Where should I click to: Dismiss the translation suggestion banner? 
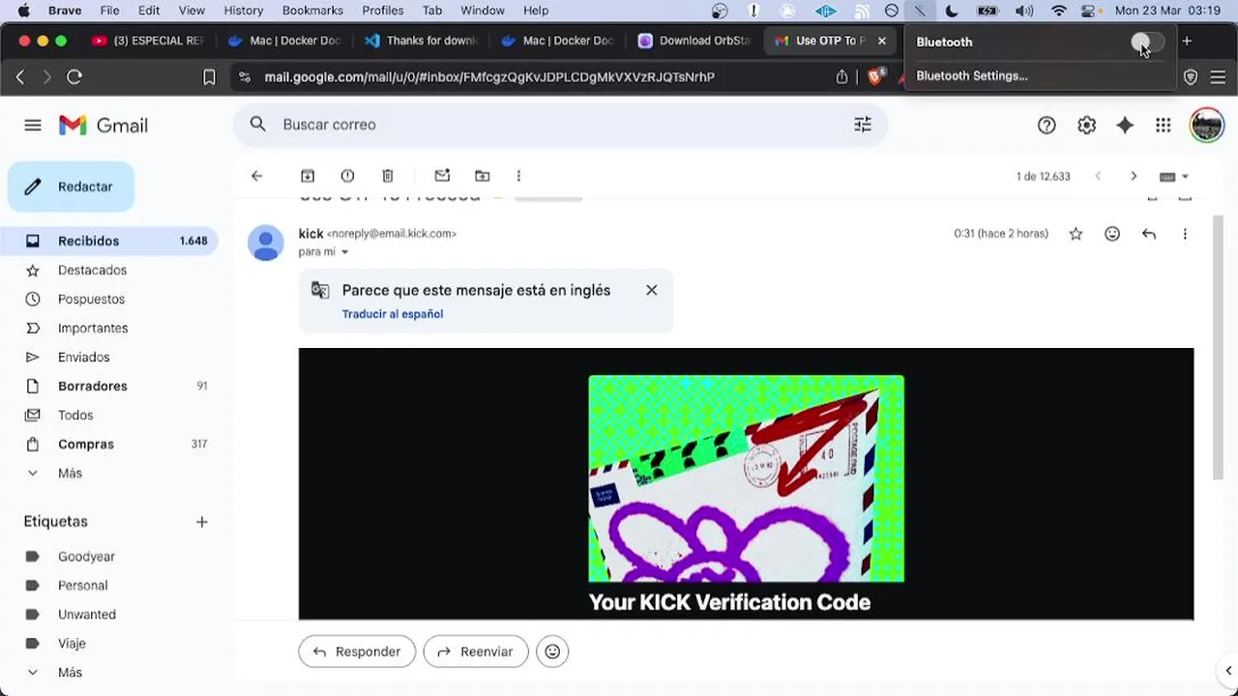[x=652, y=290]
